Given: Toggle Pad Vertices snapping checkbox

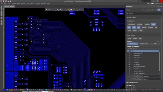Looking at the screenshot, I should click(x=130, y=60).
